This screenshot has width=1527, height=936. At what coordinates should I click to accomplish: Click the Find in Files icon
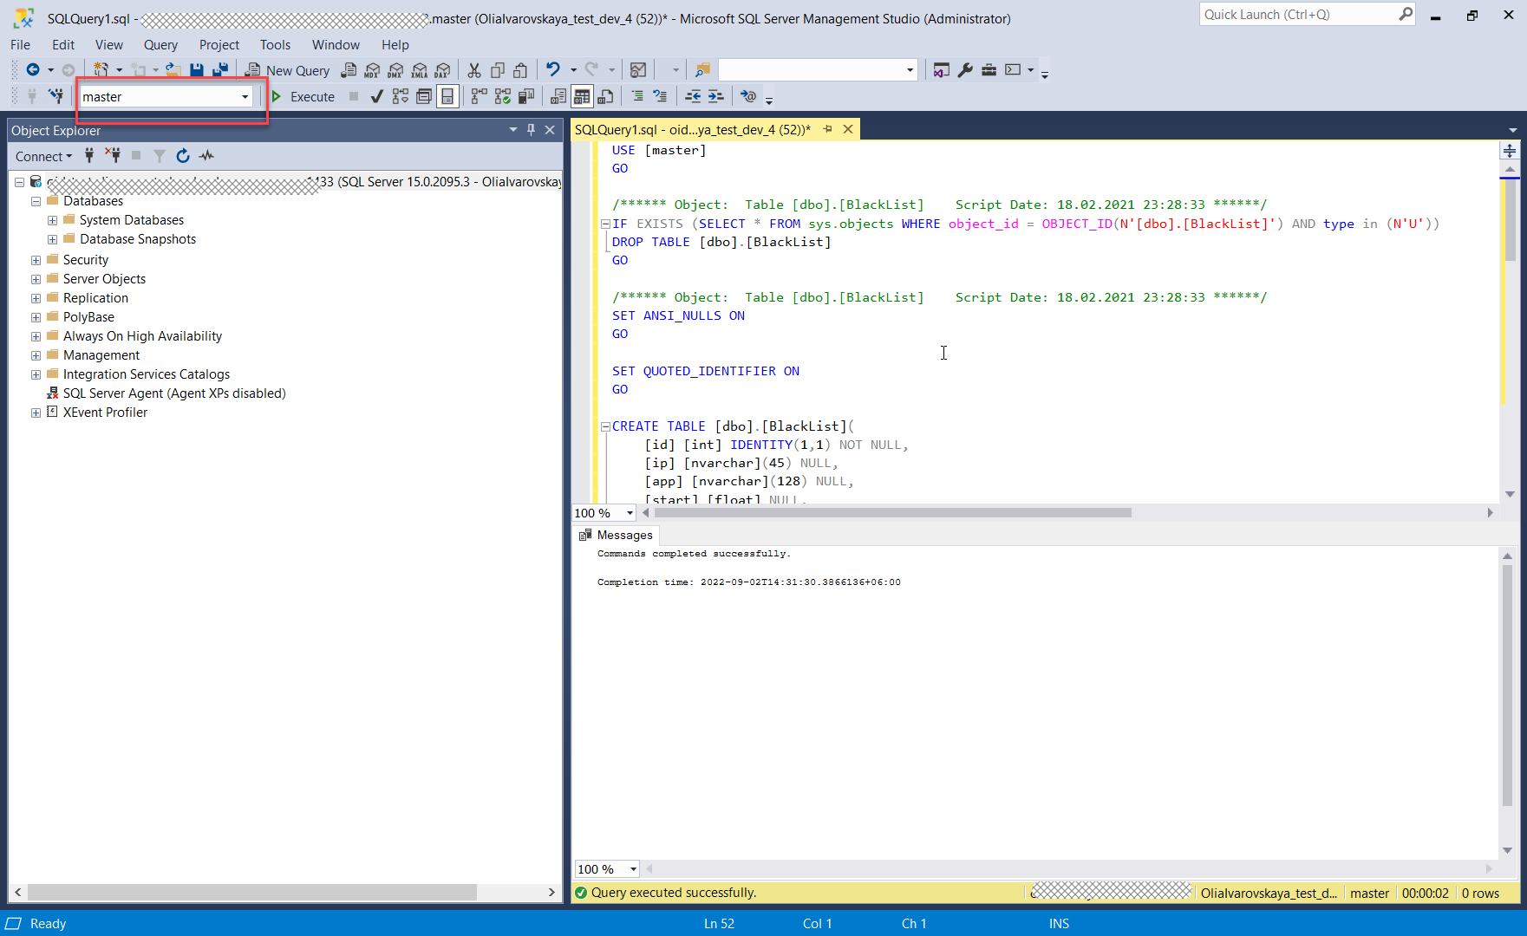(x=702, y=70)
